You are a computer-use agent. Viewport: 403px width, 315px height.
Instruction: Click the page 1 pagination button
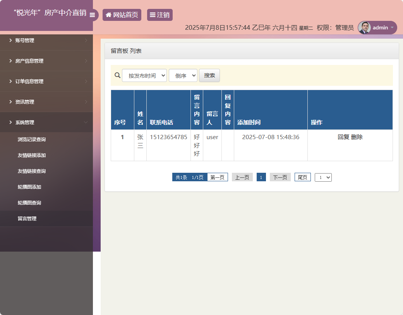point(261,177)
